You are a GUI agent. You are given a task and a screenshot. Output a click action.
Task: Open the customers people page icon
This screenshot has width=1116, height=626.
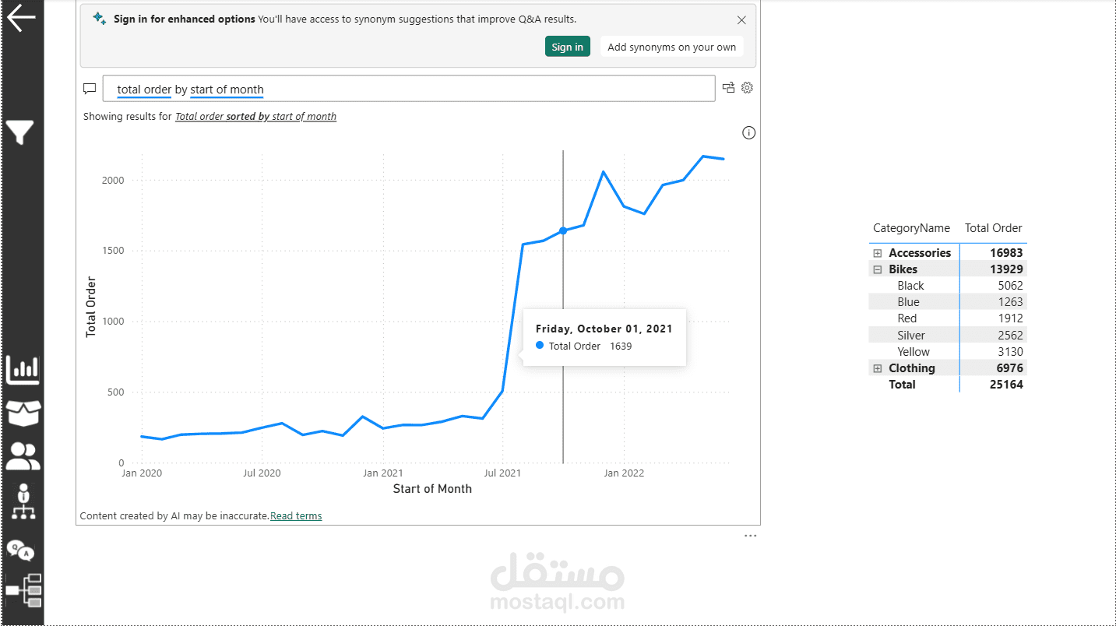[23, 457]
